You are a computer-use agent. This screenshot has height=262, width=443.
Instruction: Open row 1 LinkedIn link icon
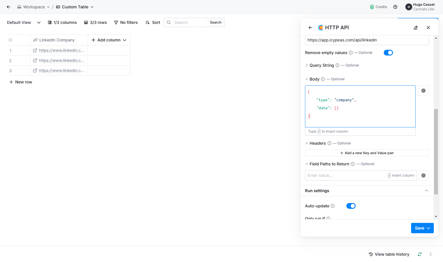(x=35, y=50)
